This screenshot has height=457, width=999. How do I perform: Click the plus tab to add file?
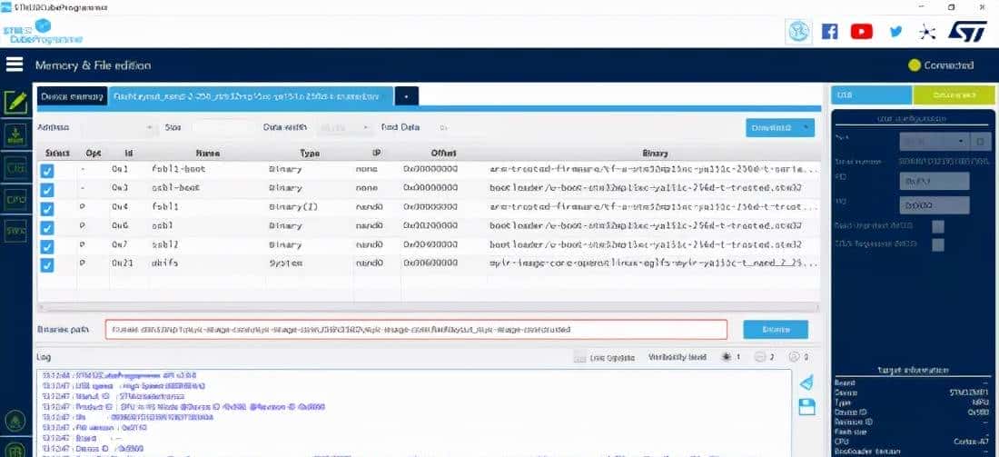click(x=406, y=95)
